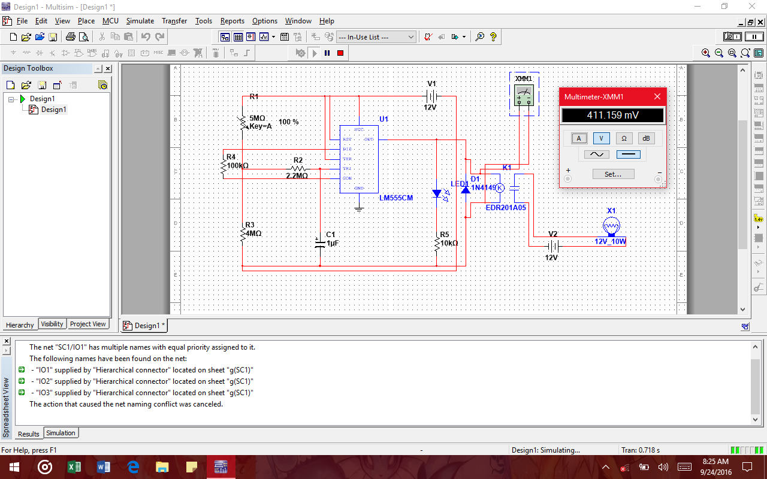The image size is (767, 479).
Task: Switch to the Simulation tab in spreadsheet view
Action: click(x=61, y=433)
